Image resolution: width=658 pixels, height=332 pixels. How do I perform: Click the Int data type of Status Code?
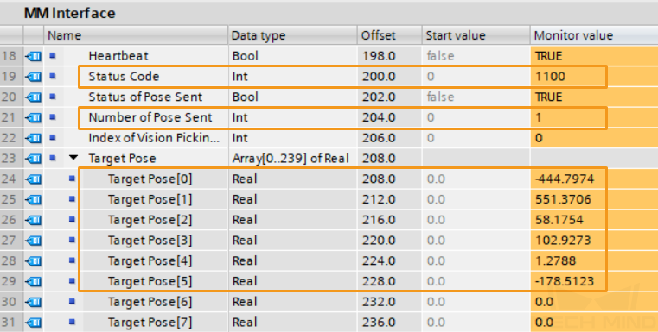240,77
